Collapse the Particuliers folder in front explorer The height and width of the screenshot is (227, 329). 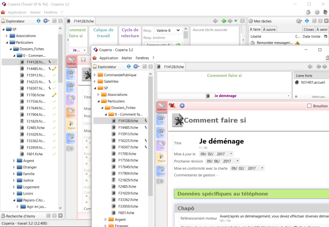(x=98, y=101)
